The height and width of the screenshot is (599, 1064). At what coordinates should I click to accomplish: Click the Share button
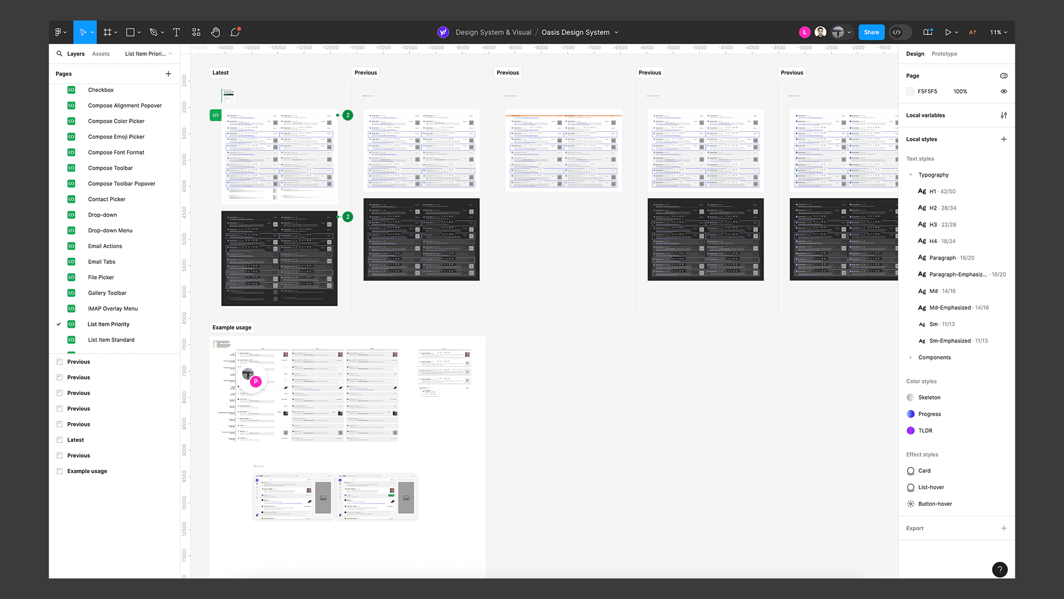click(x=871, y=32)
